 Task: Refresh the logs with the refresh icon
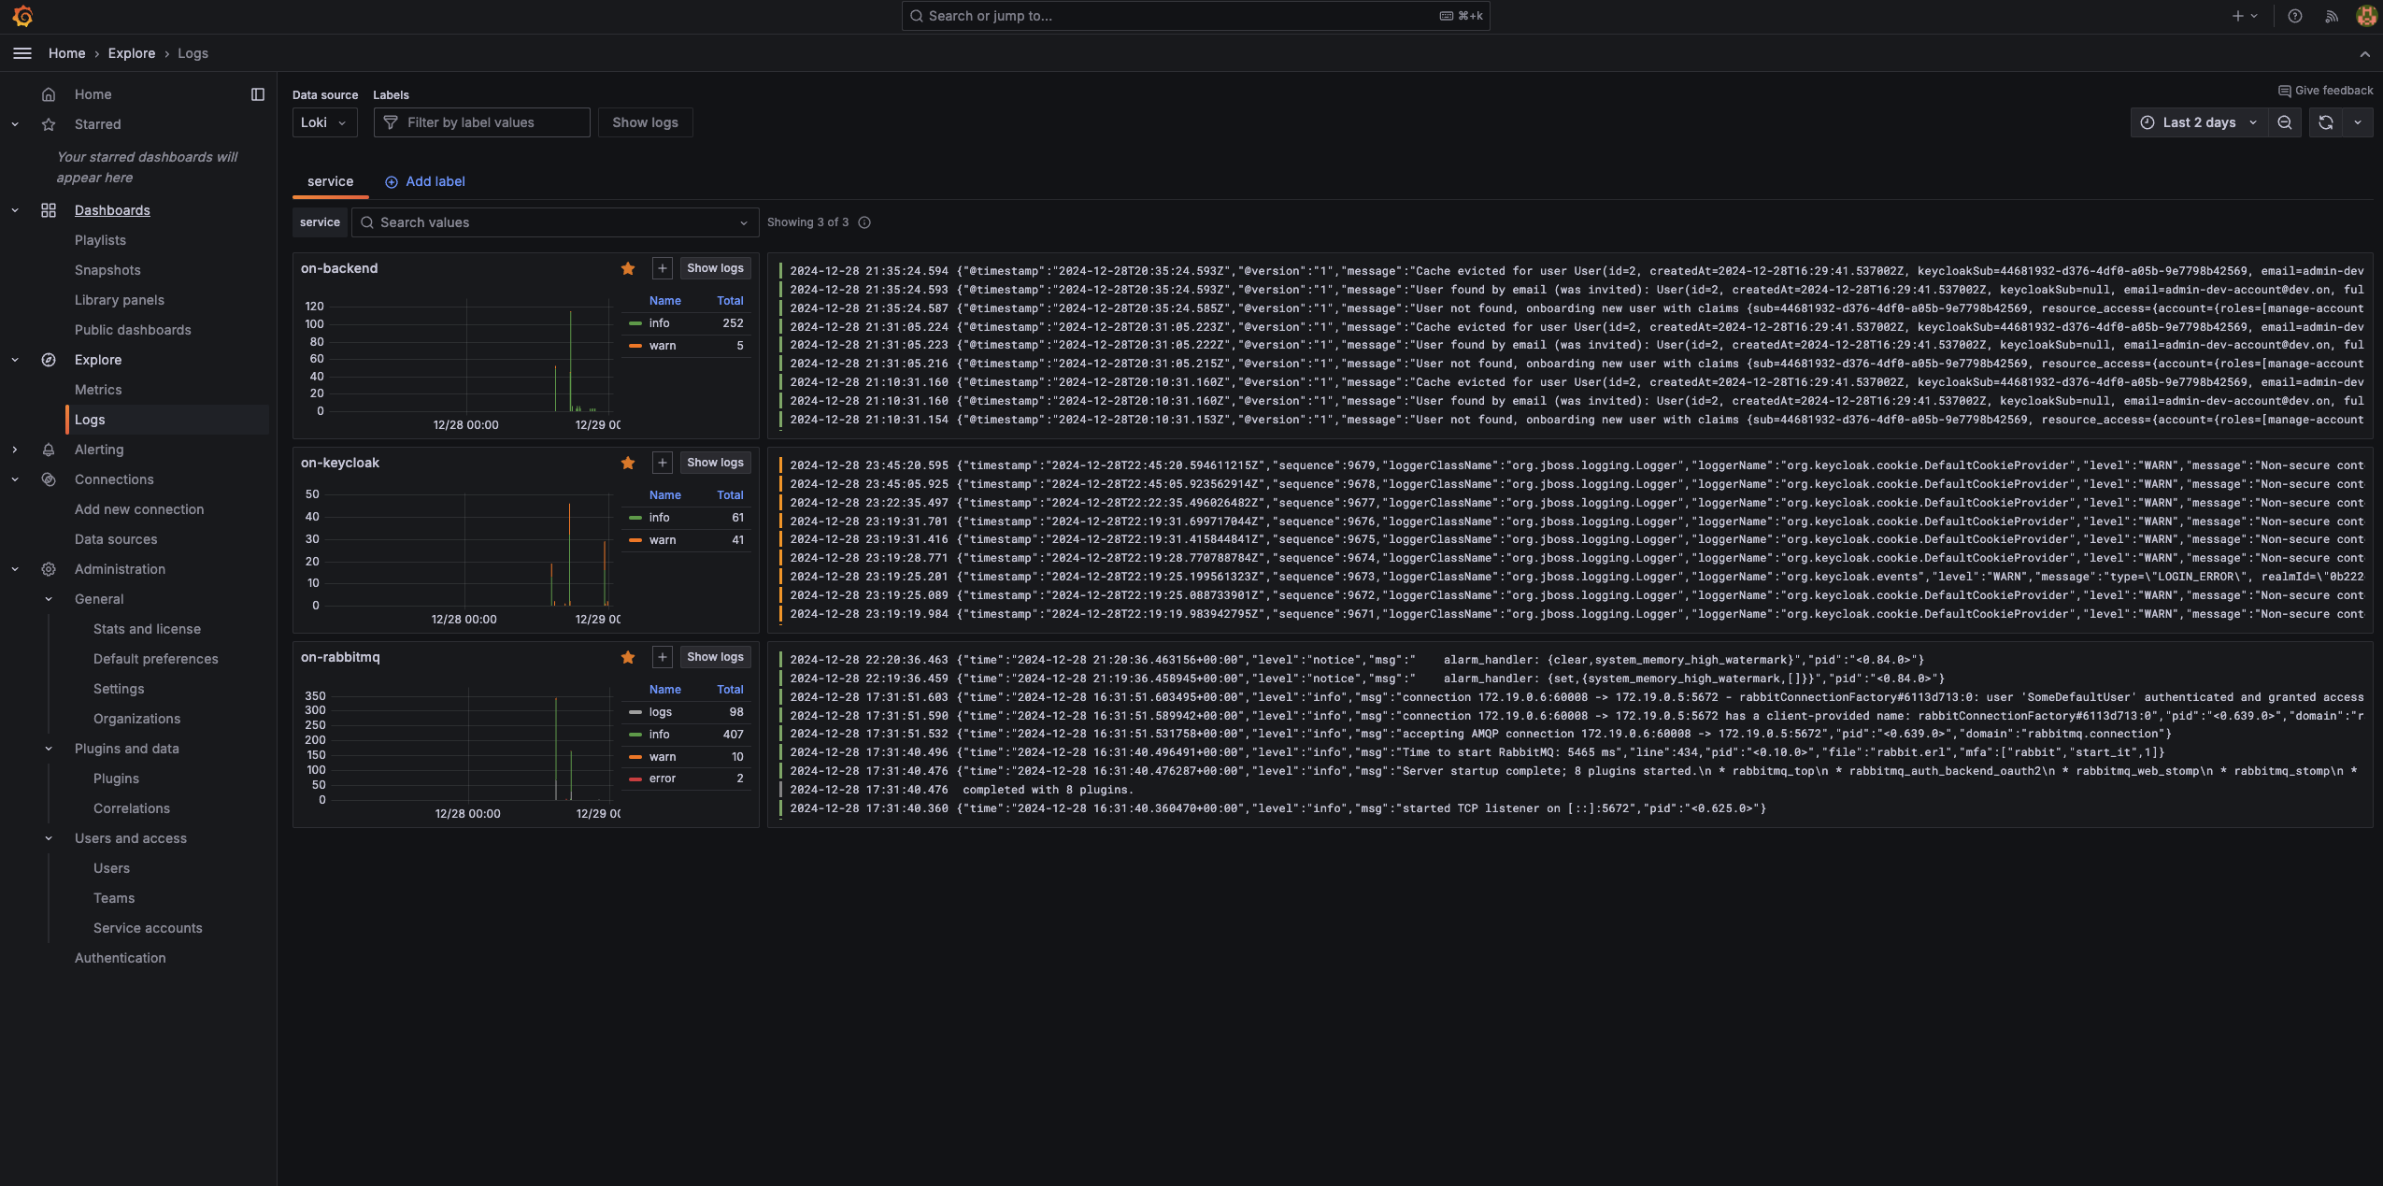pos(2325,122)
